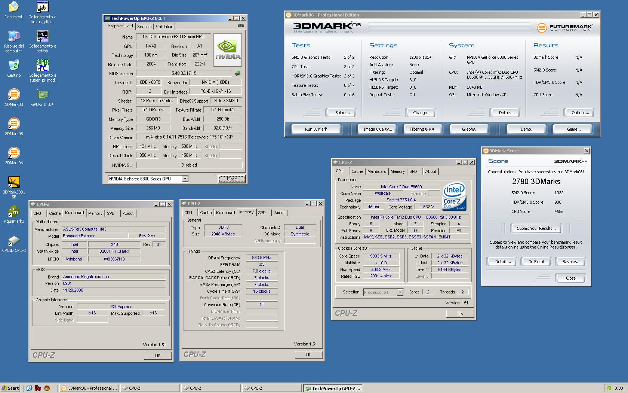Click the red quick launch icon
This screenshot has width=628, height=393.
coord(38,388)
